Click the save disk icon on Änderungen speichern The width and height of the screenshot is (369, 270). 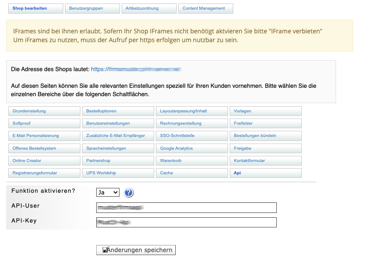[x=105, y=250]
